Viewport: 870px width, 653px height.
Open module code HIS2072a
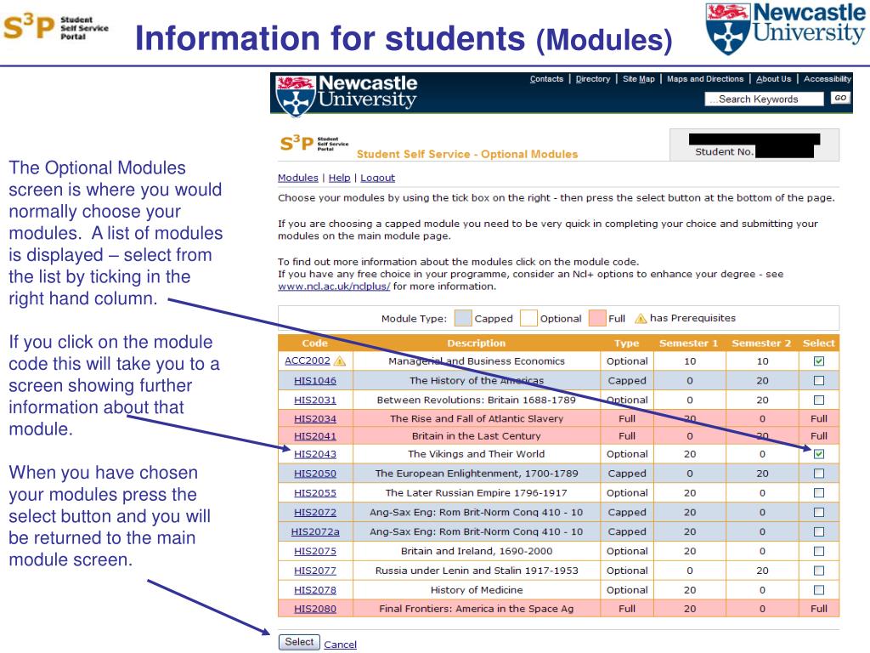tap(315, 531)
